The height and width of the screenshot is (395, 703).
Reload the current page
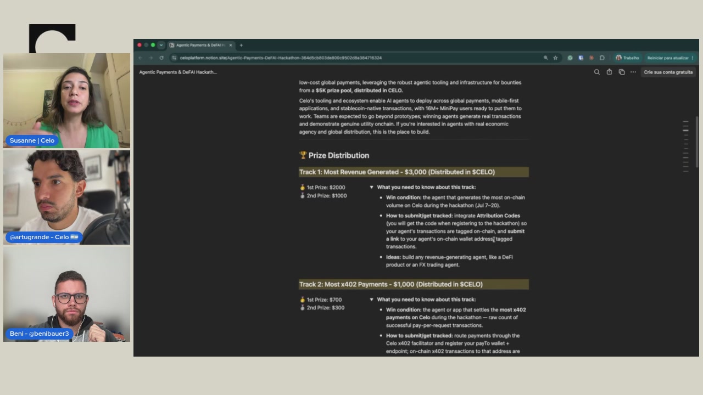click(161, 58)
